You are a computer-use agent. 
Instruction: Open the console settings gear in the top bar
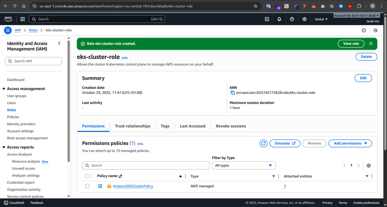[x=304, y=19]
